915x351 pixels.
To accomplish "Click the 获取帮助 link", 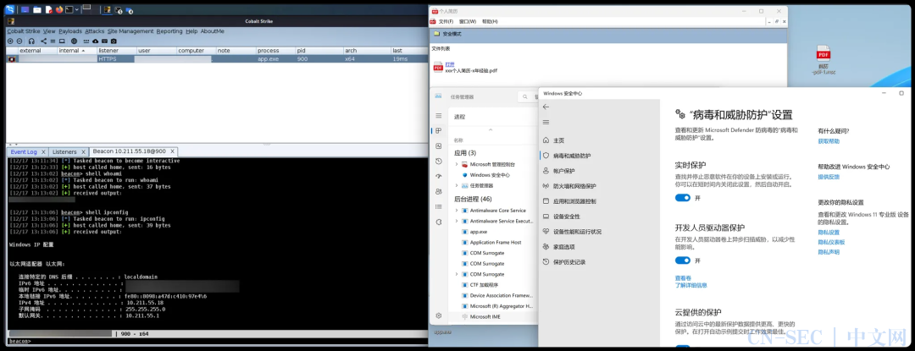I will [829, 141].
